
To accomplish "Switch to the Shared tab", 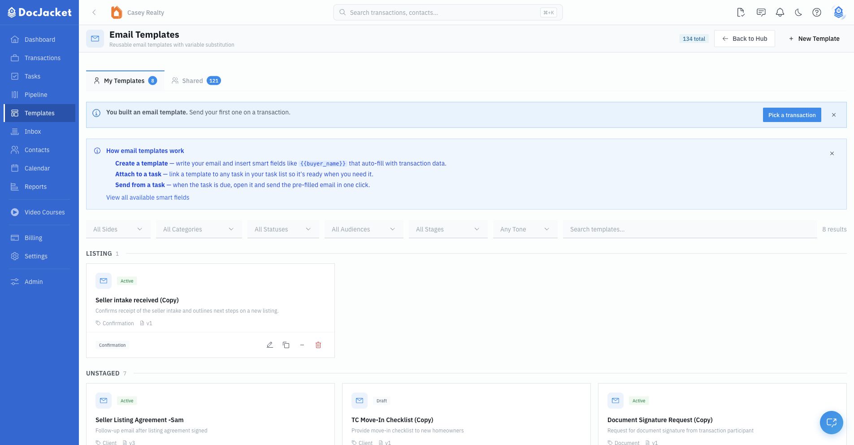I will click(196, 81).
